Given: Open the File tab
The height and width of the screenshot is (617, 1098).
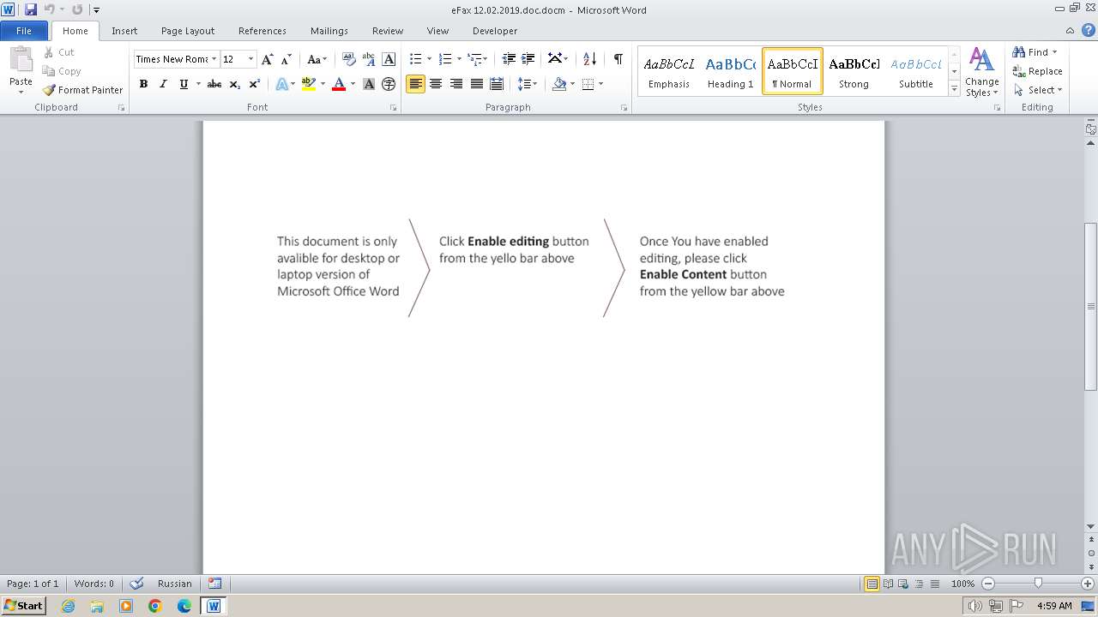Looking at the screenshot, I should coord(24,31).
